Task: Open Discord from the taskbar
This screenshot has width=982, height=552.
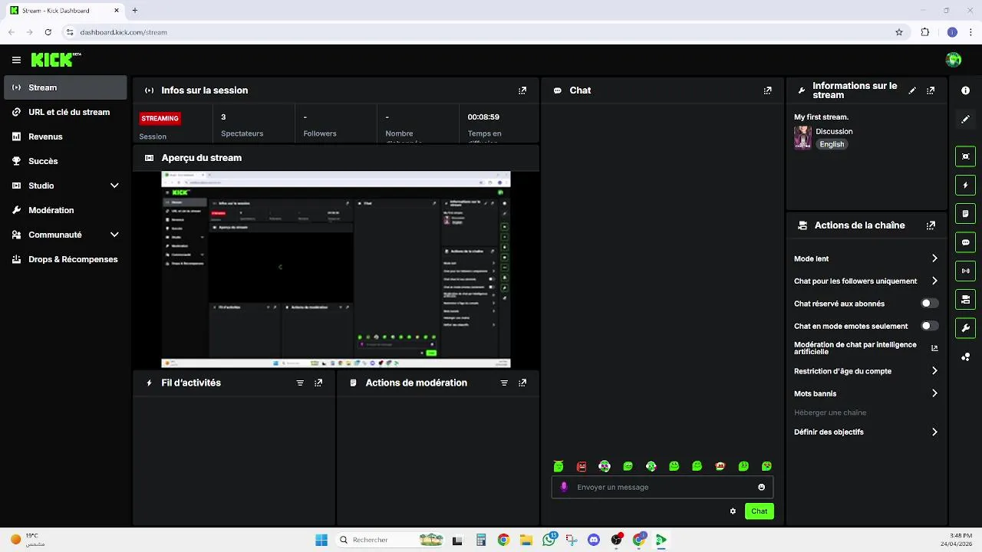Action: (593, 540)
